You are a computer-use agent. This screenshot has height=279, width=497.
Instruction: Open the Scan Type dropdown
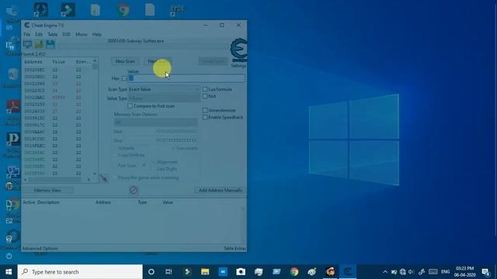point(164,90)
